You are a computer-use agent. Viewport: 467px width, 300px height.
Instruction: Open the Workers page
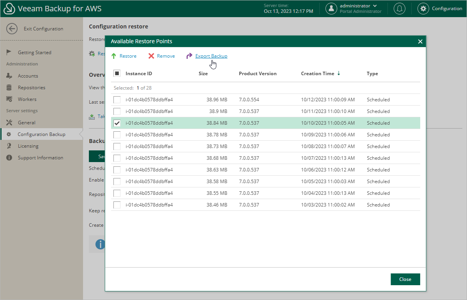pos(27,99)
